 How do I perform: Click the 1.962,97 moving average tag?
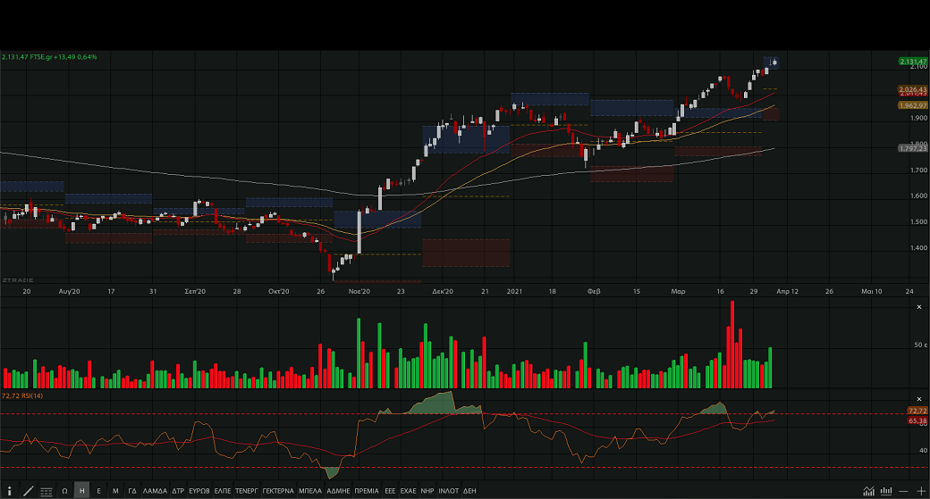click(x=913, y=105)
